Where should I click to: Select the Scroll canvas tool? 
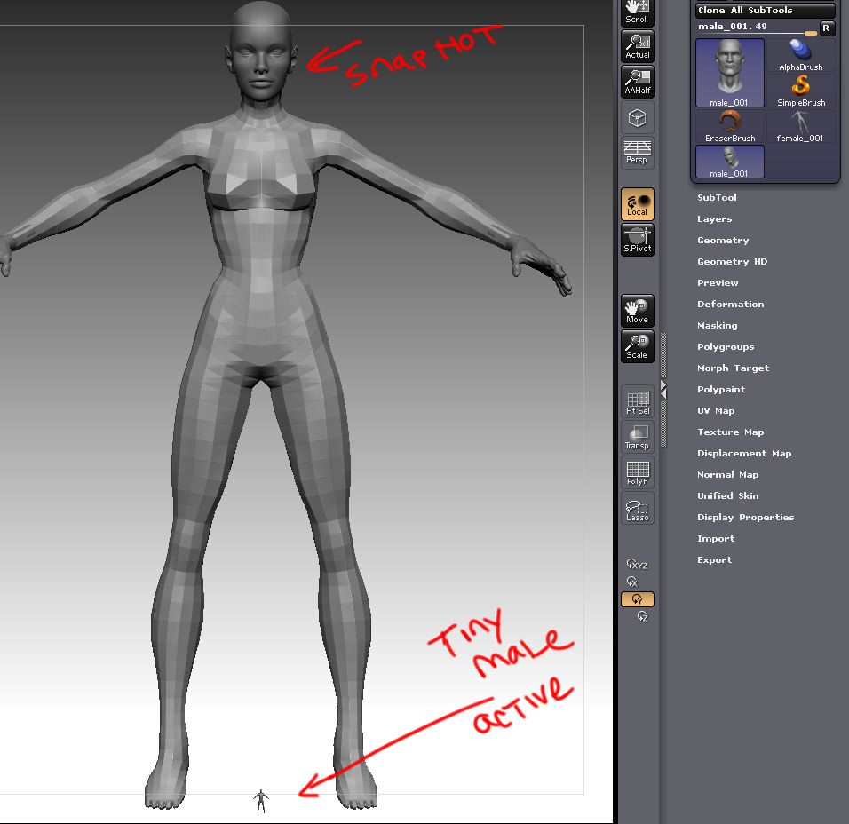pyautogui.click(x=637, y=13)
